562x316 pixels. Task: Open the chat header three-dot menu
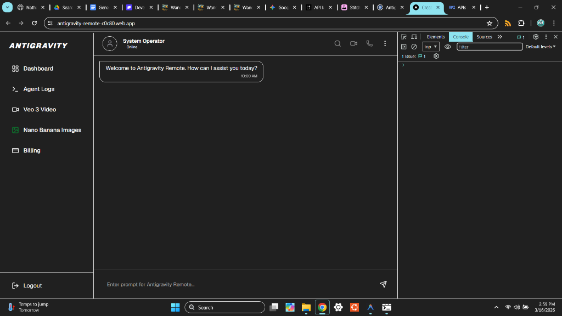(385, 43)
